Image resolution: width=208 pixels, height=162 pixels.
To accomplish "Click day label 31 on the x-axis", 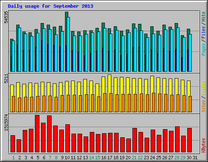I will (x=195, y=158).
